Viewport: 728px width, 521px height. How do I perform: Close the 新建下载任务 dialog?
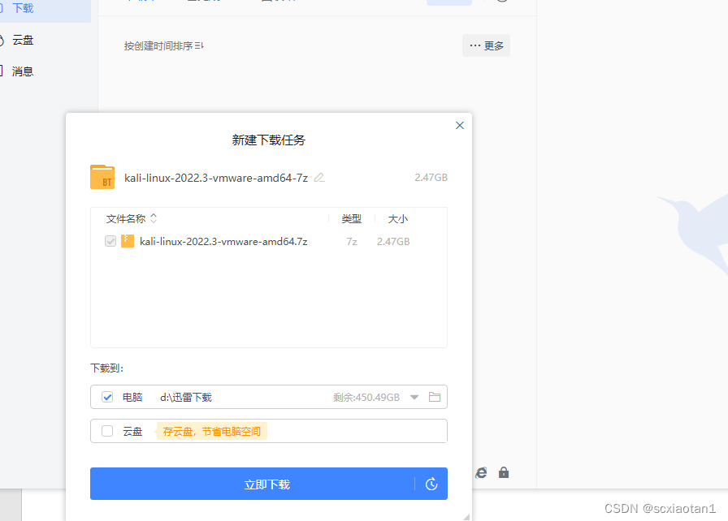(x=460, y=125)
